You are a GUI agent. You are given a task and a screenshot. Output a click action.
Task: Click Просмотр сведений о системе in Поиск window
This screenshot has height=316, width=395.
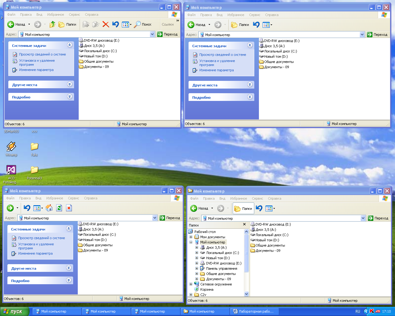[x=43, y=54]
